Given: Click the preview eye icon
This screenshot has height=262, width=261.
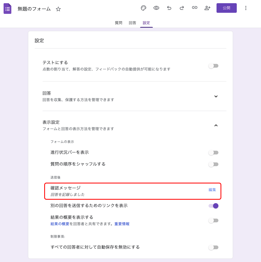Looking at the screenshot, I should point(156,8).
